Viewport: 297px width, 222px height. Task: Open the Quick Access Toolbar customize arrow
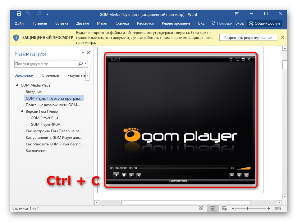click(48, 14)
